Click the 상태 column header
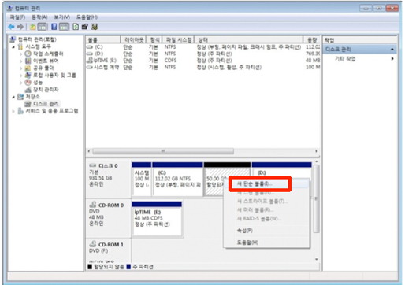Viewport: 405px width, 285px height. [x=248, y=40]
